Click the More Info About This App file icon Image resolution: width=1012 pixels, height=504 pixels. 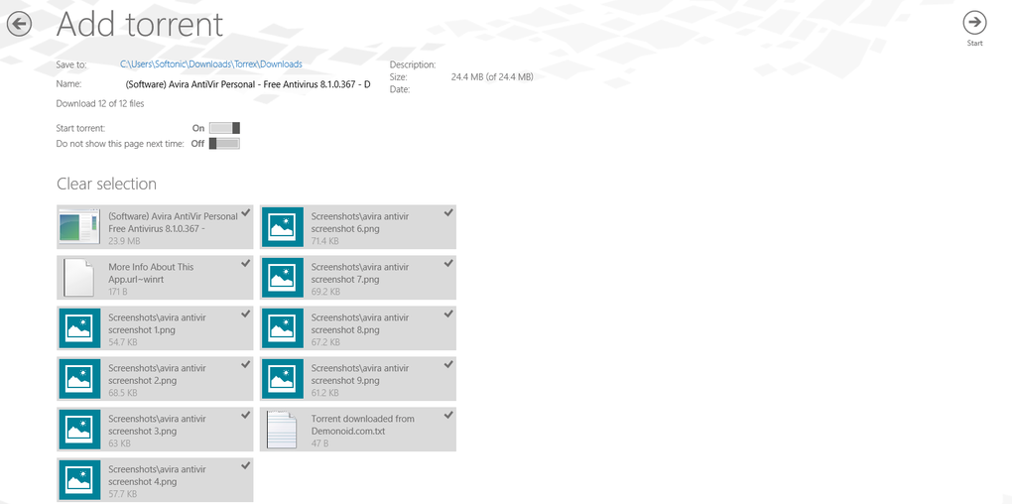(x=79, y=278)
